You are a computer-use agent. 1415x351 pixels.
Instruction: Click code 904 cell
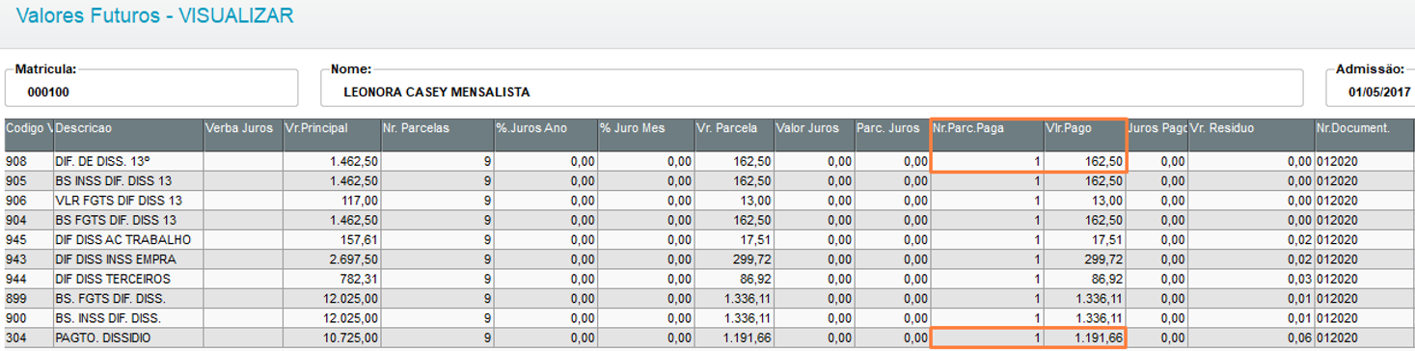(29, 220)
